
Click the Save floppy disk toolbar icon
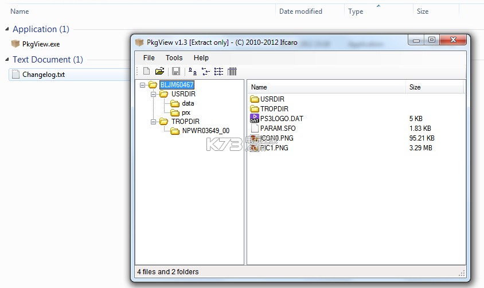(176, 71)
